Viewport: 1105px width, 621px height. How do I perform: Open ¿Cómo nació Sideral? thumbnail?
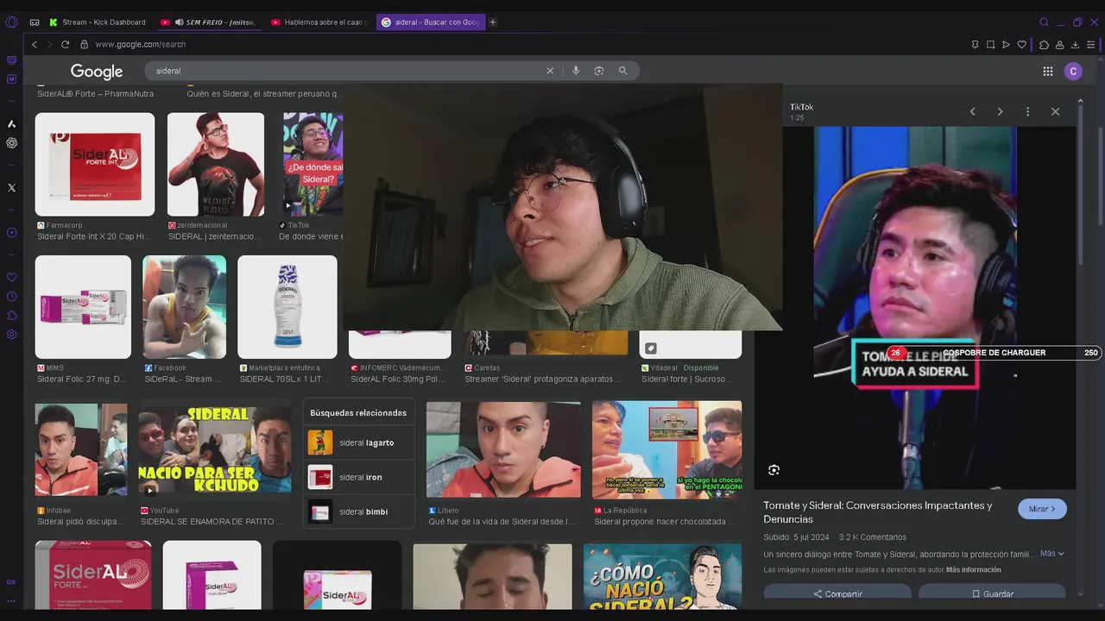[x=662, y=576]
